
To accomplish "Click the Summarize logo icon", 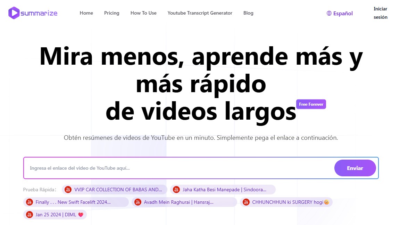I will 14,13.
